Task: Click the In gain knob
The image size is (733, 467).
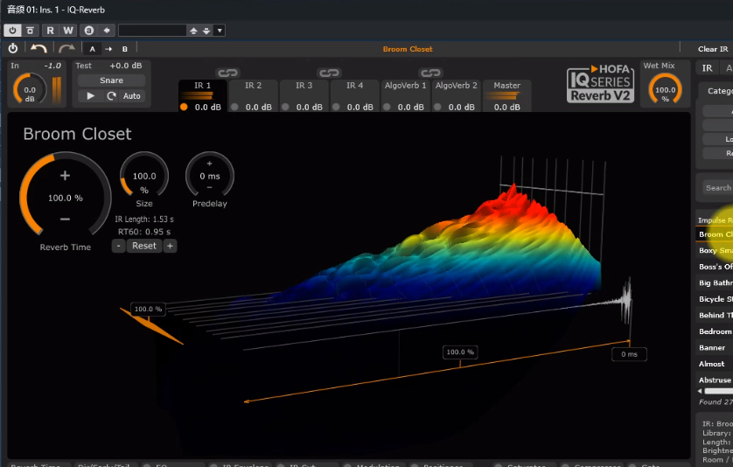Action: (30, 89)
